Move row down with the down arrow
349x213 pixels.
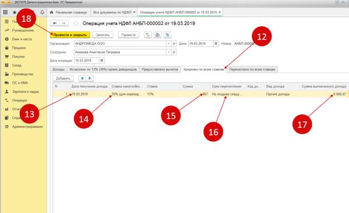tap(90, 79)
